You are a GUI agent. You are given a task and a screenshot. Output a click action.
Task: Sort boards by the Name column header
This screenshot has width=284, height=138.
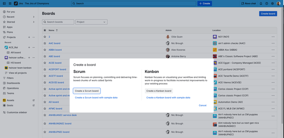coord(52,31)
